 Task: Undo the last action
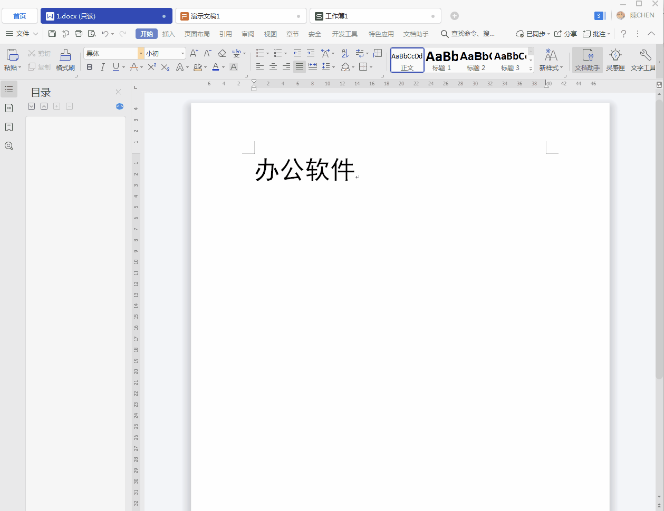click(105, 34)
